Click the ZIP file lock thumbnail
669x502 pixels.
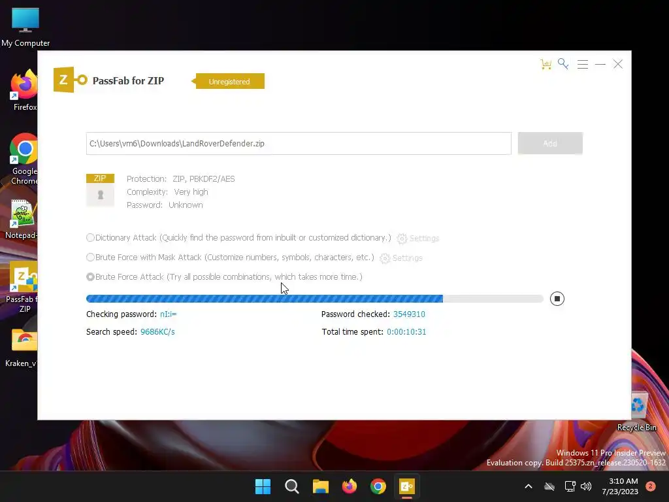[100, 190]
